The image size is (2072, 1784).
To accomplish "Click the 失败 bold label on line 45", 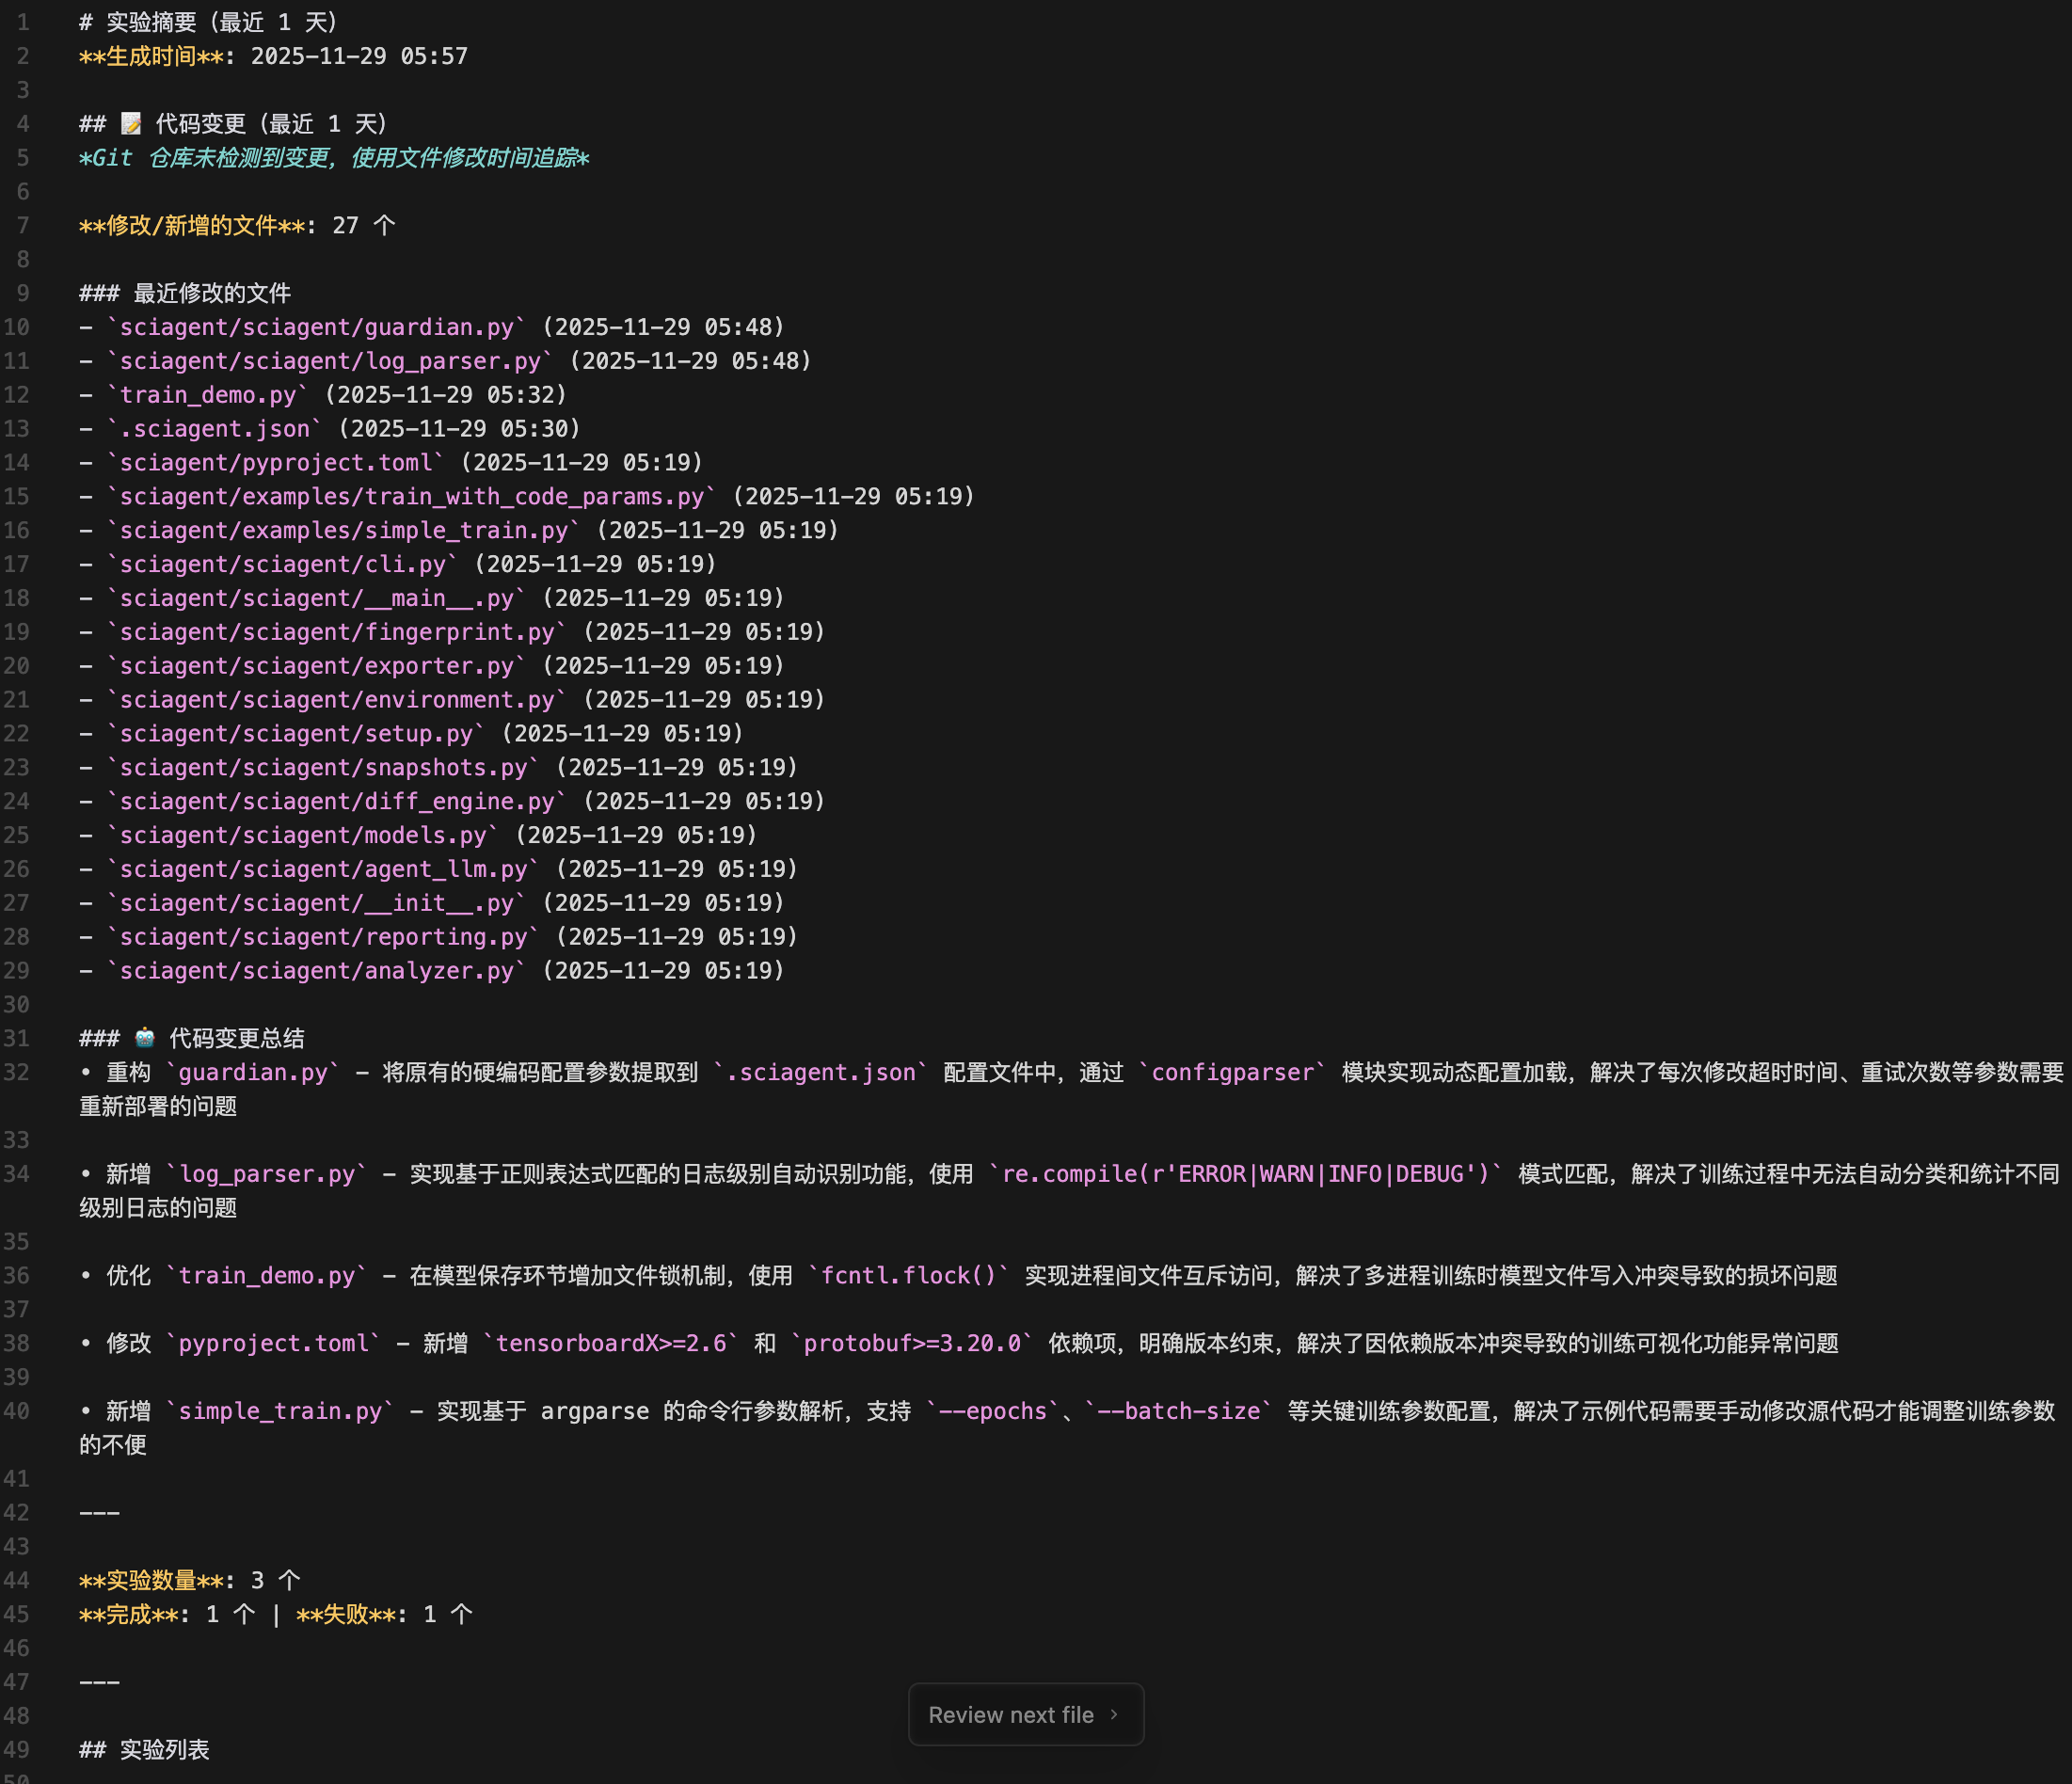I will pos(346,1614).
